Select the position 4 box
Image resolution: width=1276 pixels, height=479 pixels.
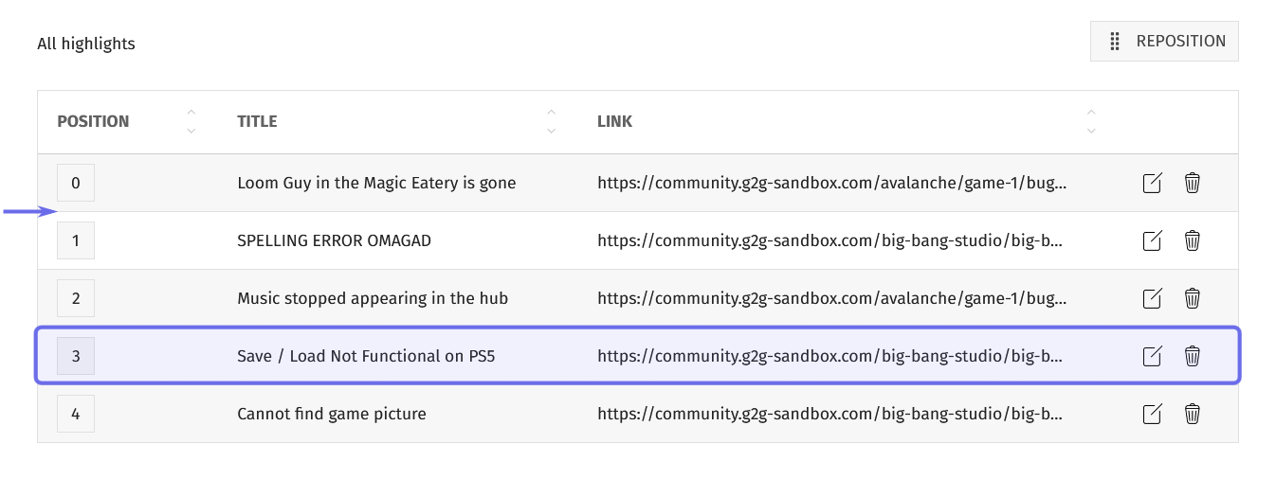pyautogui.click(x=76, y=414)
